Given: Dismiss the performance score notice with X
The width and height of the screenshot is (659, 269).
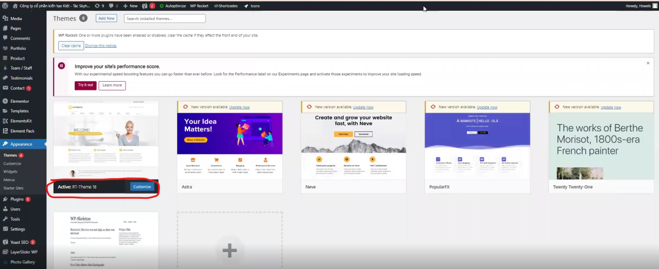Looking at the screenshot, I should (648, 63).
